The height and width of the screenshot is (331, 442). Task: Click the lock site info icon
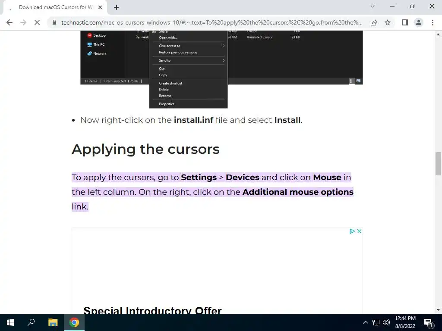54,22
